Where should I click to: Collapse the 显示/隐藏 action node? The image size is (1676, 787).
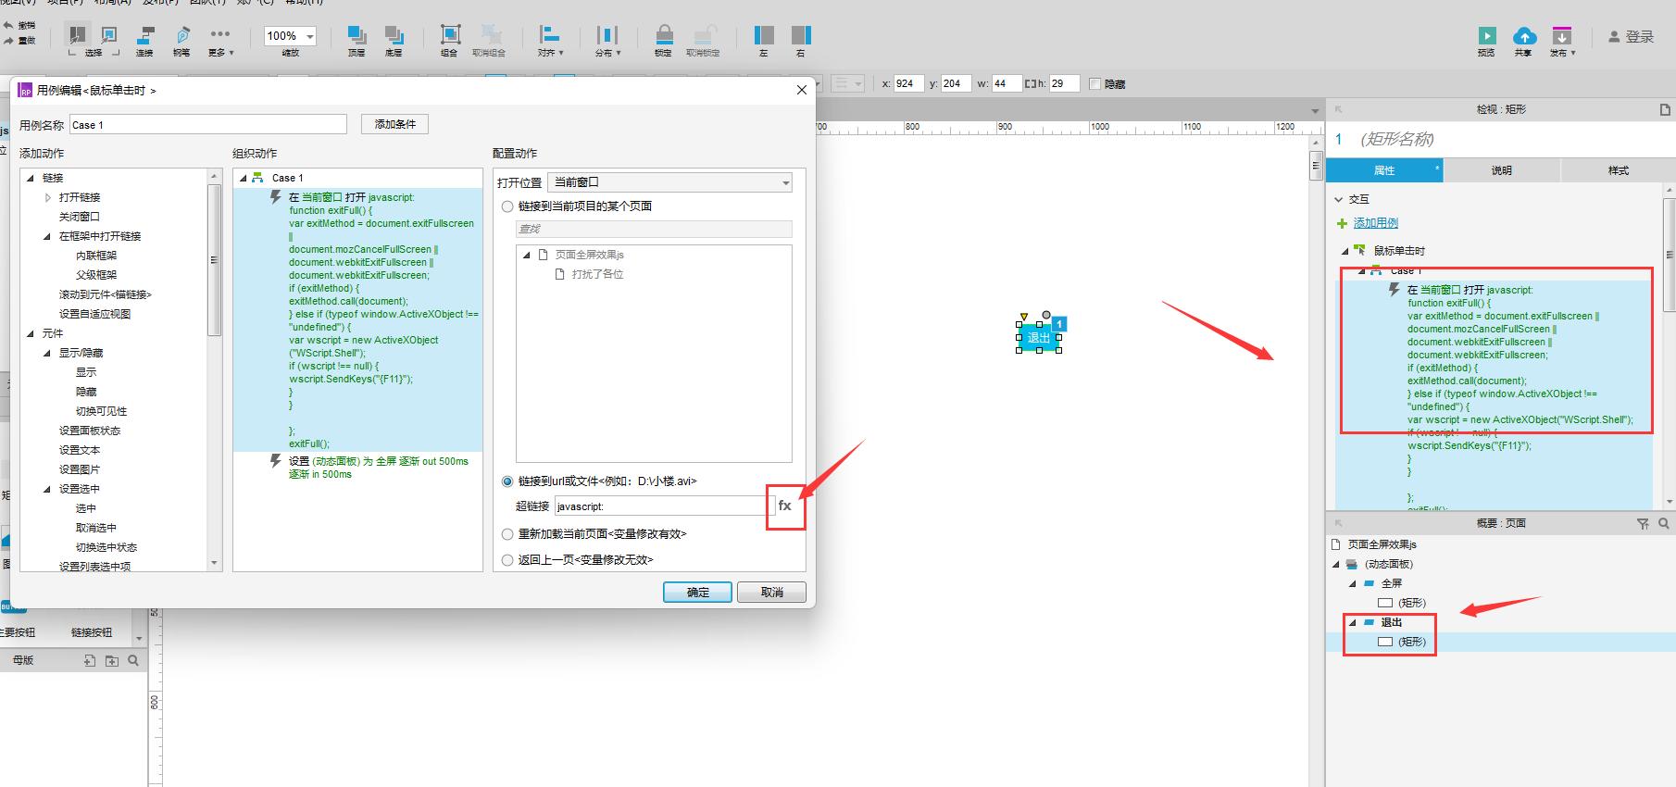pos(47,353)
